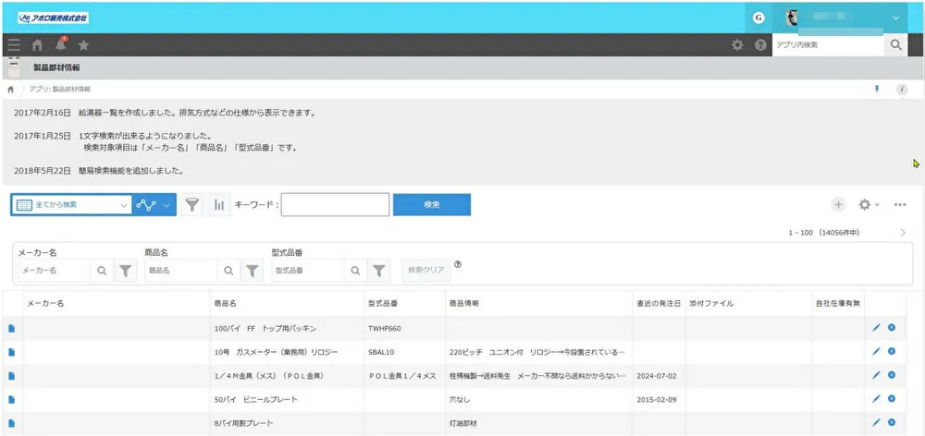
Task: Open the hamburger navigation menu
Action: pos(13,44)
